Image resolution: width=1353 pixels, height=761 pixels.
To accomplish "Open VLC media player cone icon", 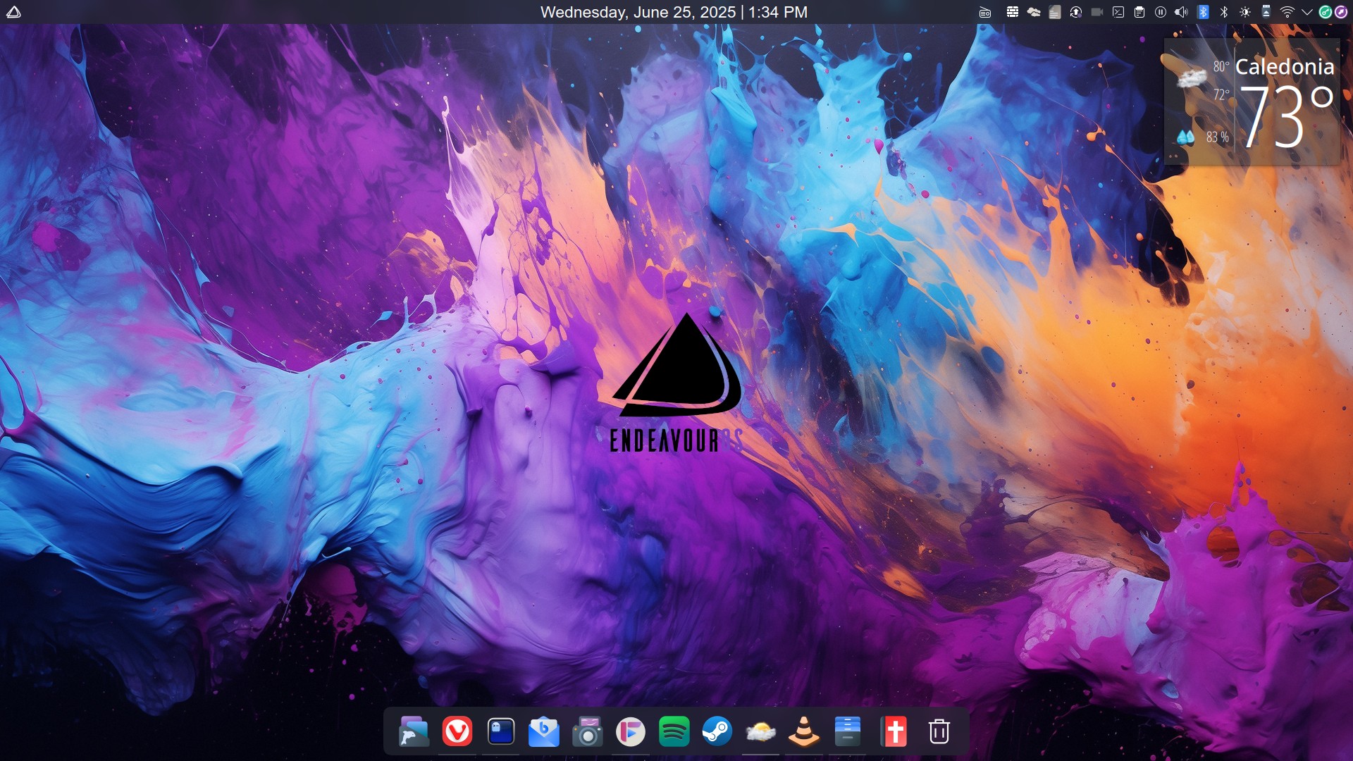I will point(804,732).
